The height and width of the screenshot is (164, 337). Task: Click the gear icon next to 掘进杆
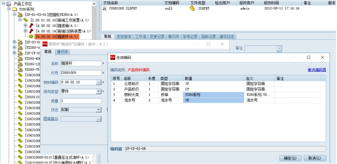31,36
